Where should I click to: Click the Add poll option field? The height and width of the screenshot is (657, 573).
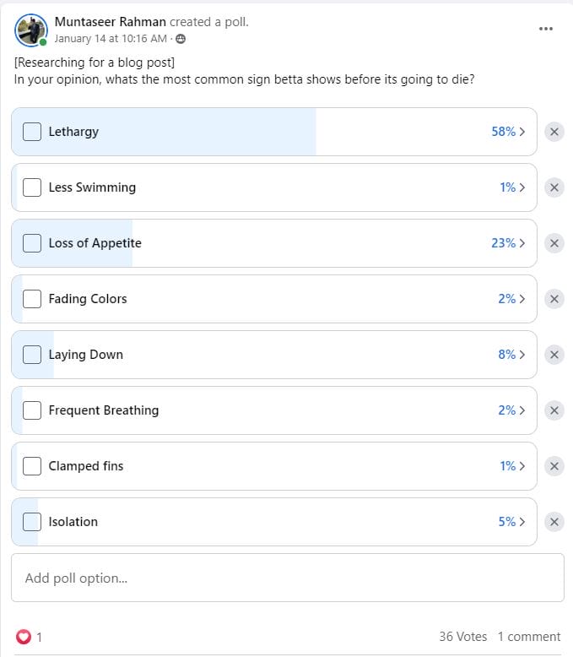[287, 578]
